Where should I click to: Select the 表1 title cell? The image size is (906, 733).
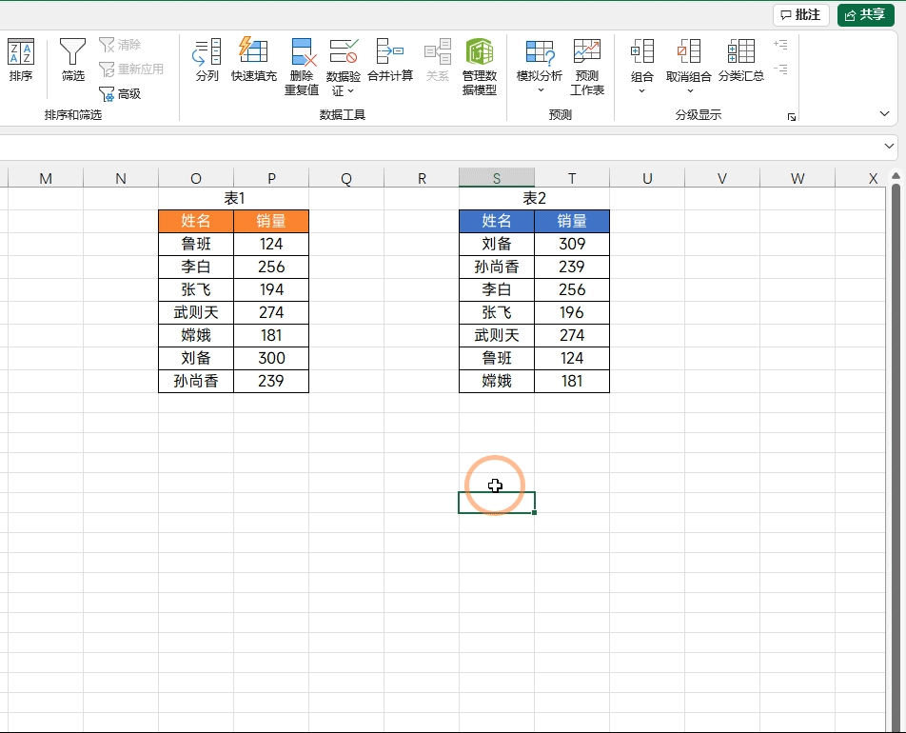(234, 198)
